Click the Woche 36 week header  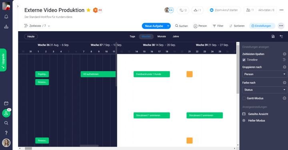[x=53, y=45]
